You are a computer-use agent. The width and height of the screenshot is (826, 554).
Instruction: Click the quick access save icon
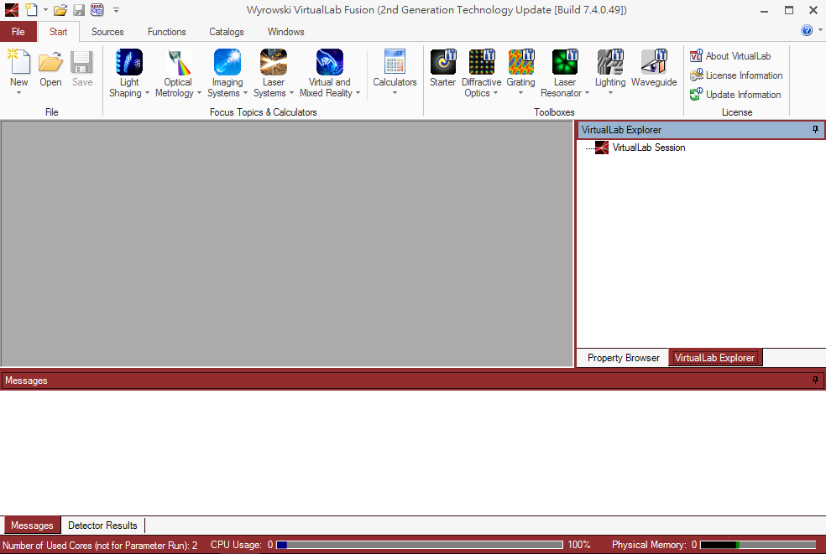coord(79,10)
